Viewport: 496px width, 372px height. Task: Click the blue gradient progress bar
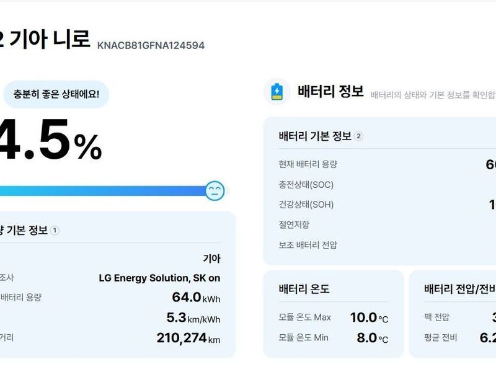pos(105,190)
